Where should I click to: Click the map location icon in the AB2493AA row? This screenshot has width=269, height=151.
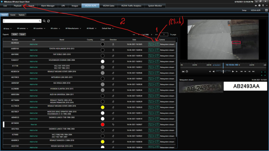click(158, 44)
